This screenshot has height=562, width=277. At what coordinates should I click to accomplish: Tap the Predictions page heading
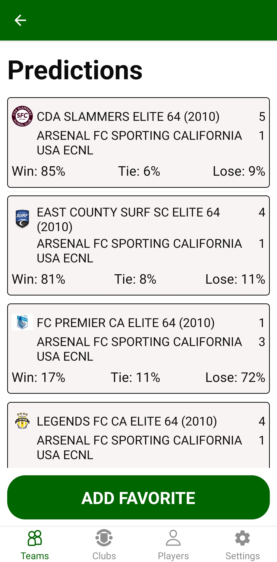coord(75,70)
